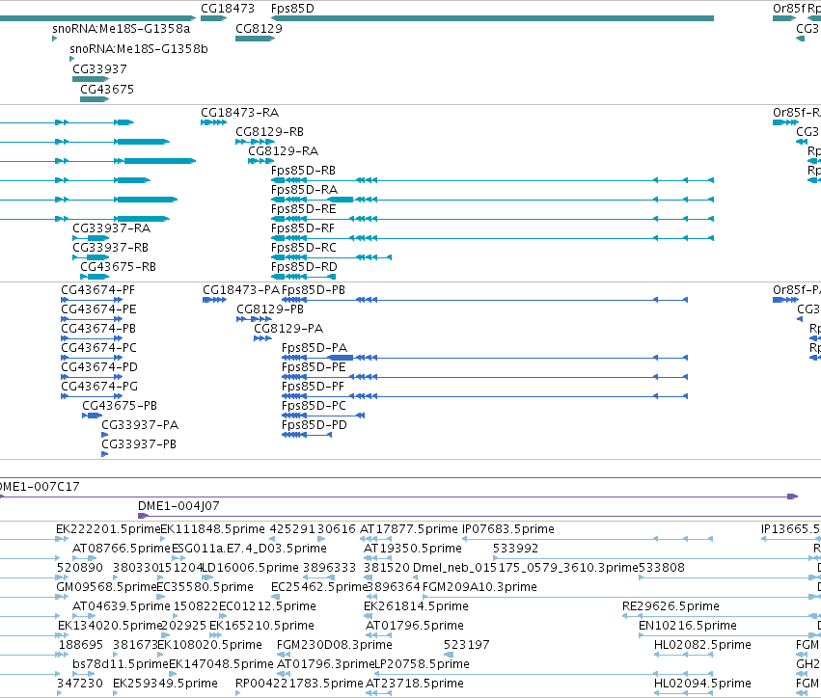
Task: Open transcript CG8129-RA
Action: (x=284, y=151)
